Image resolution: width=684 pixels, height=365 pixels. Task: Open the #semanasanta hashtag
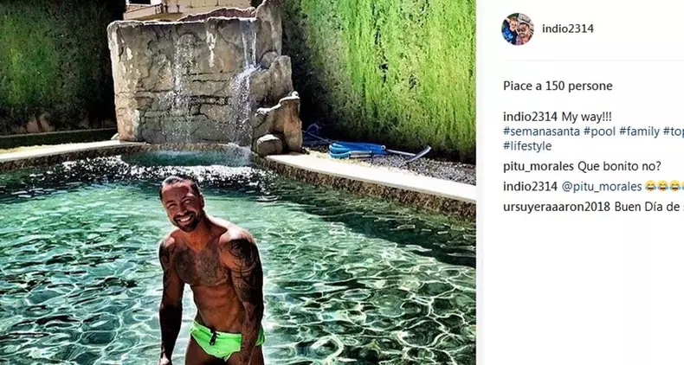click(x=541, y=131)
